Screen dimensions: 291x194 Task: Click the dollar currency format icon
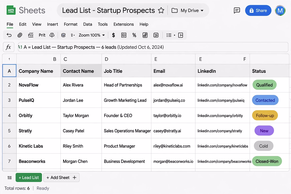pyautogui.click(x=113, y=35)
